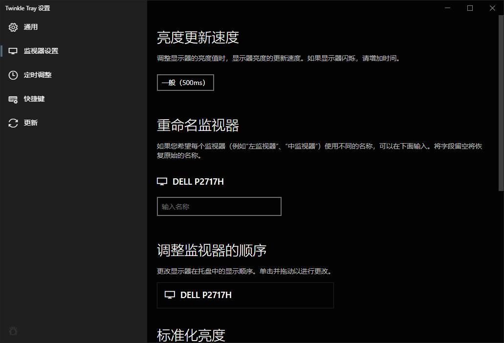Viewport: 504px width, 343px height.
Task: Click the monitor icon next to DELL P2717H name
Action: pyautogui.click(x=161, y=181)
